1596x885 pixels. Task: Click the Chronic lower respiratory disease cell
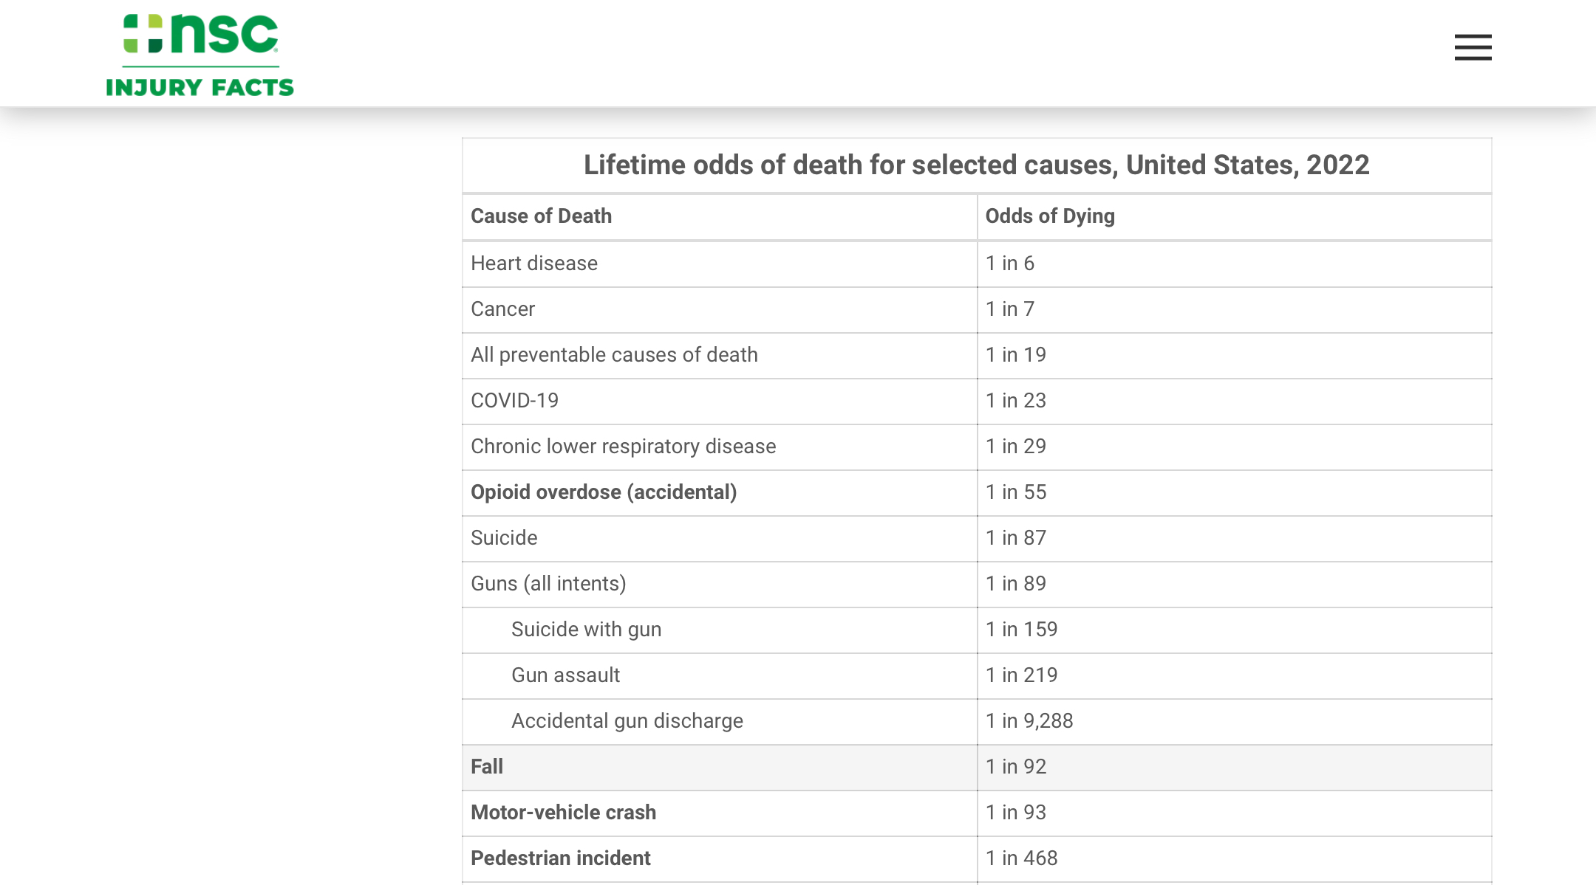(623, 447)
